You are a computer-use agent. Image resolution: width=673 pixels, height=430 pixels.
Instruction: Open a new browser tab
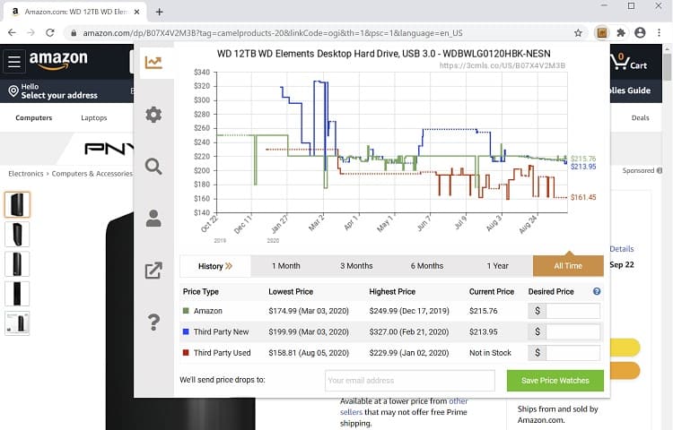(159, 12)
